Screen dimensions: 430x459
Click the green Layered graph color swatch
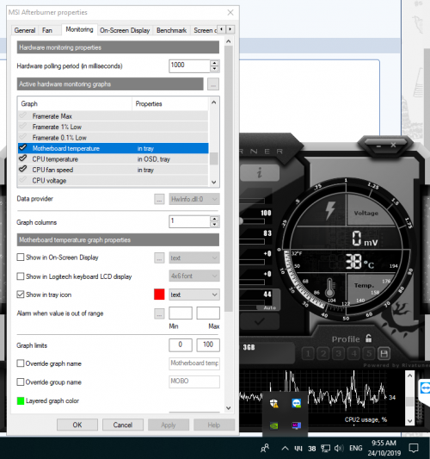coord(21,401)
